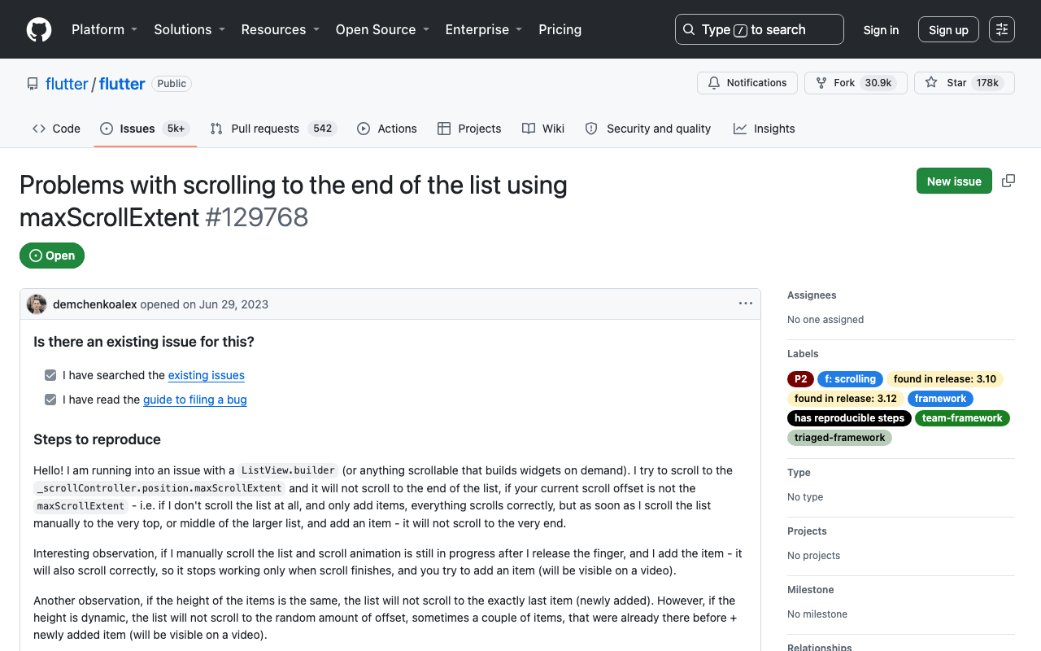
Task: View the Security and quality tab
Action: (648, 129)
